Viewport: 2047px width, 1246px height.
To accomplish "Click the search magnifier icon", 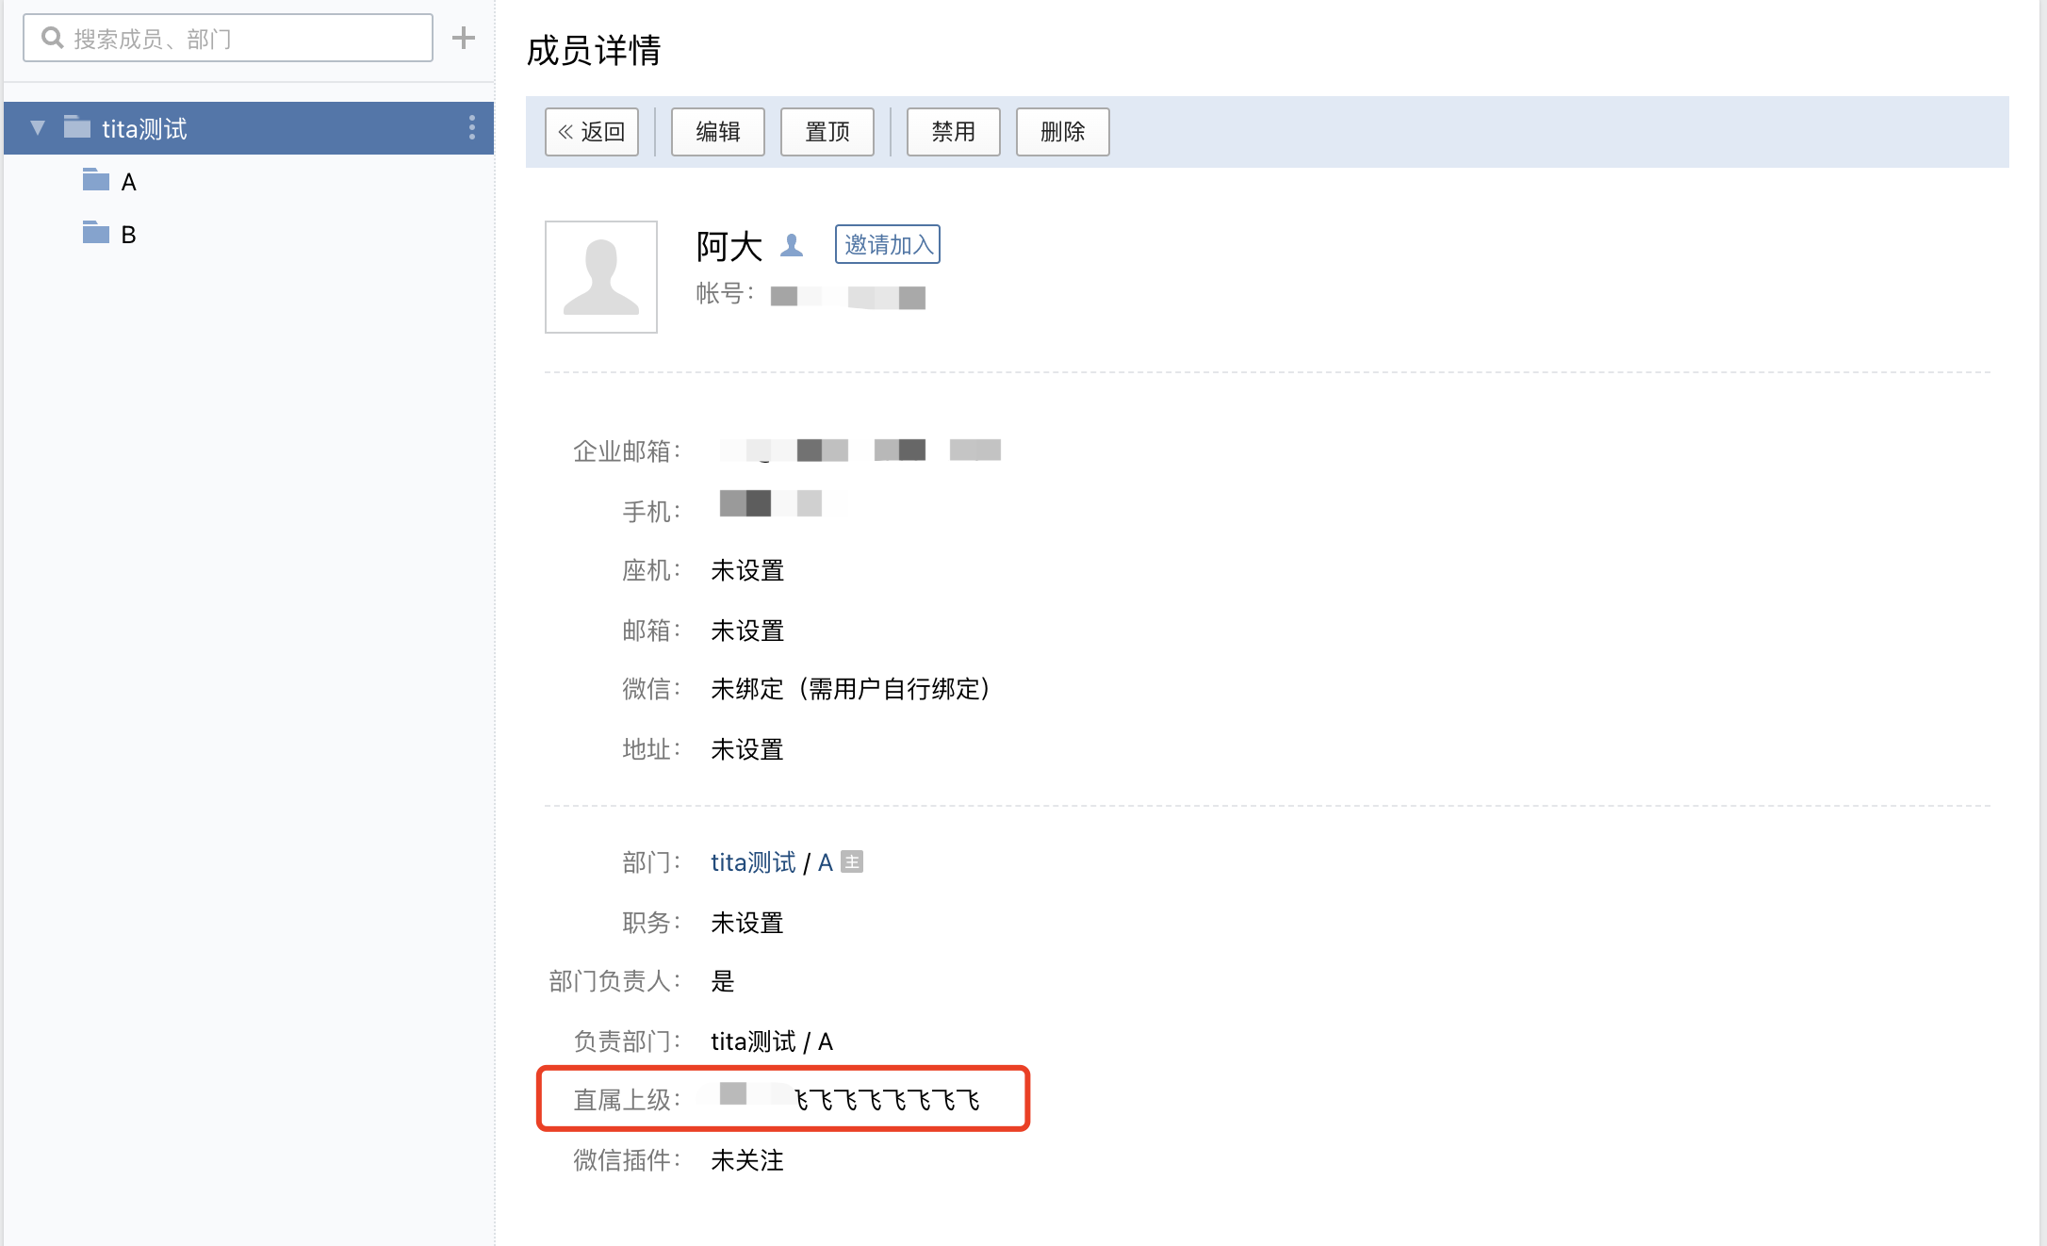I will click(x=53, y=38).
